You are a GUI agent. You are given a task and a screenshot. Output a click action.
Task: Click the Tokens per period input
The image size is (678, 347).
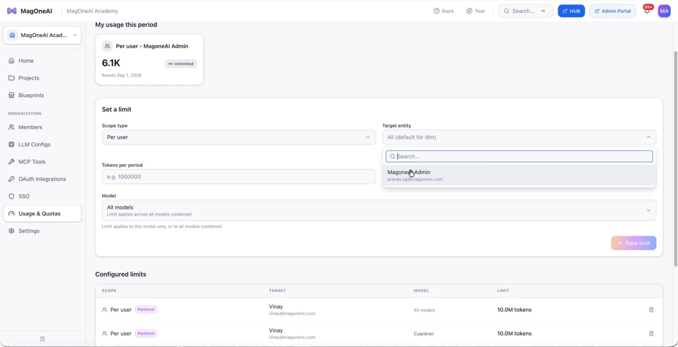(x=239, y=177)
